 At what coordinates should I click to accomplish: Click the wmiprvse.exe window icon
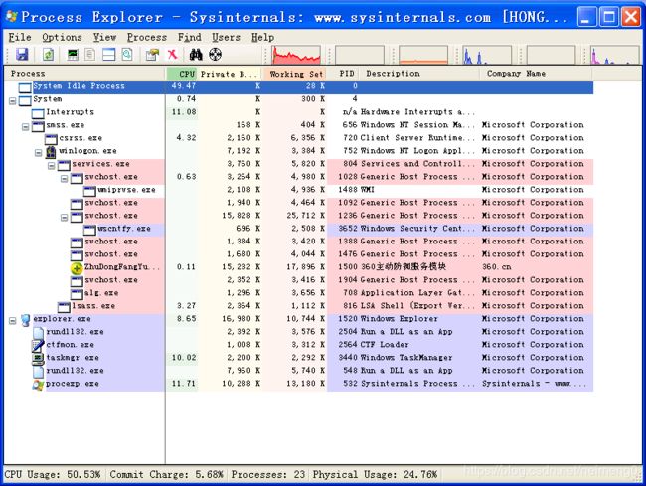point(89,191)
